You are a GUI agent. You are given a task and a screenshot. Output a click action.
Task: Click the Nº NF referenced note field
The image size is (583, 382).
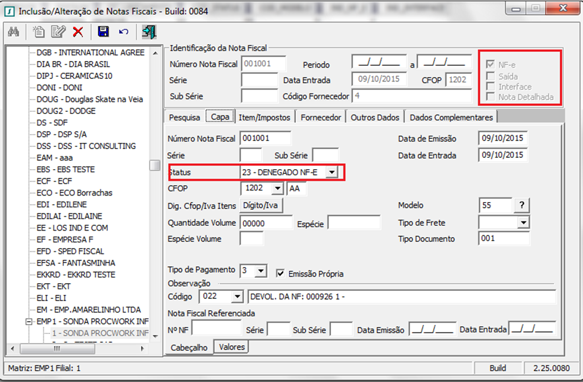(x=216, y=329)
